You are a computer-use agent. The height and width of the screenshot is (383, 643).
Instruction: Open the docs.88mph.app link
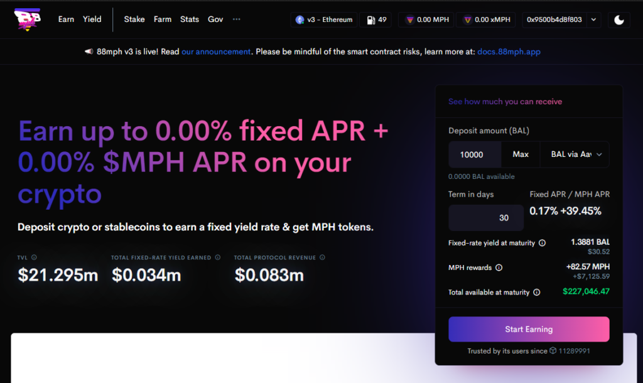tap(509, 51)
